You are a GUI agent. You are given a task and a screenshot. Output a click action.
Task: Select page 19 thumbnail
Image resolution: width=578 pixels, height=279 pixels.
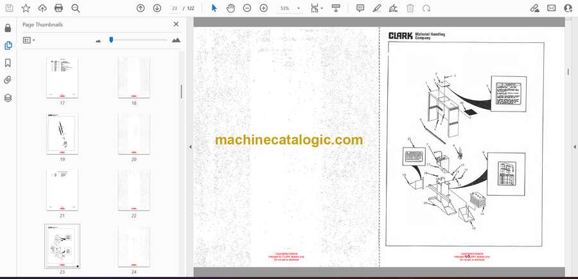coord(62,133)
